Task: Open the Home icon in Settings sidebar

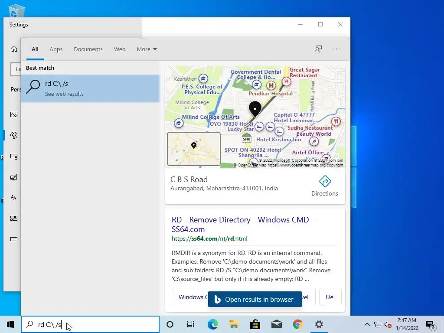Action: 14,49
